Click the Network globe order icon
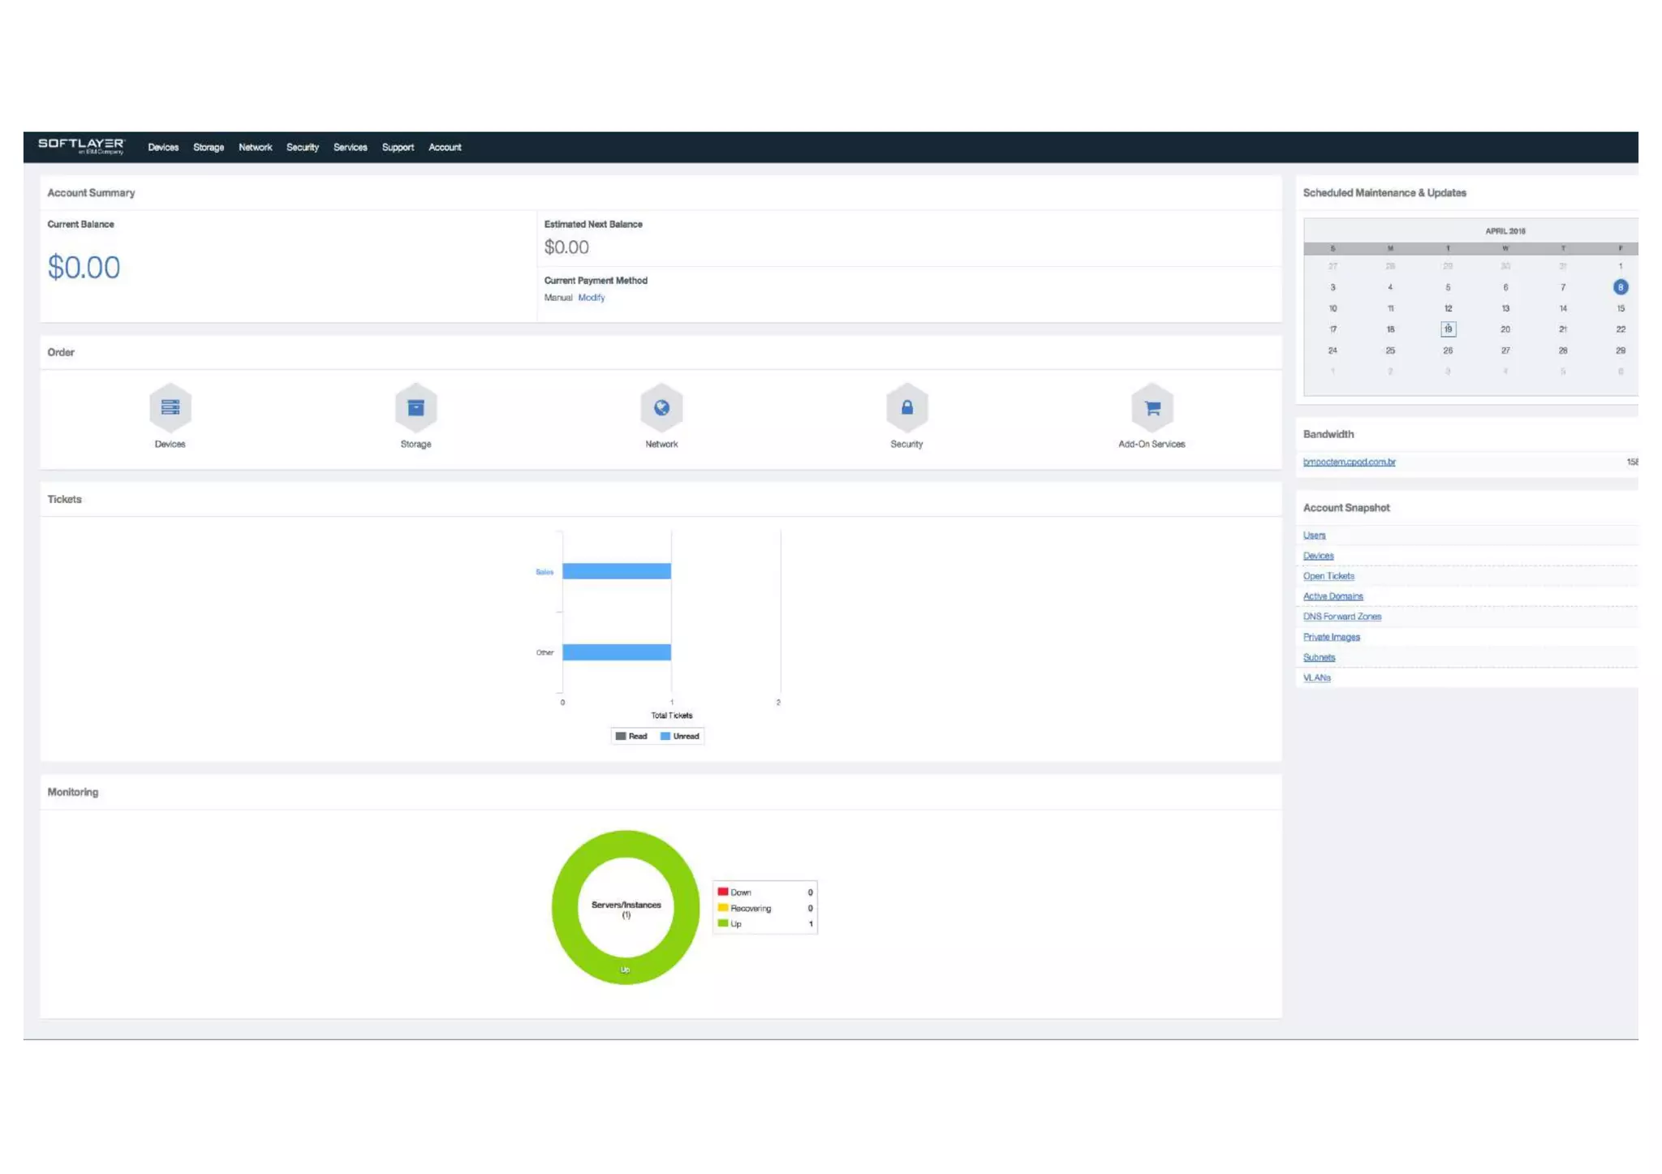This screenshot has width=1662, height=1174. point(661,407)
